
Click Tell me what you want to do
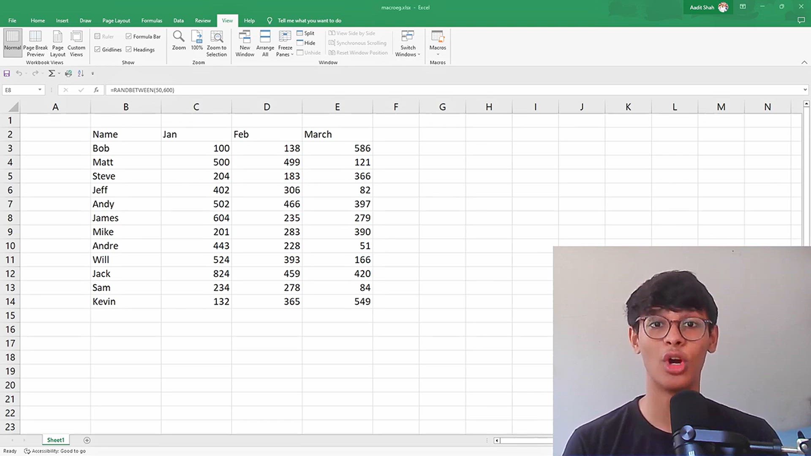click(309, 20)
